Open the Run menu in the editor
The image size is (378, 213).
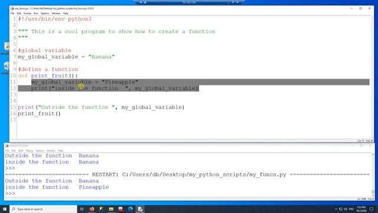pos(35,13)
